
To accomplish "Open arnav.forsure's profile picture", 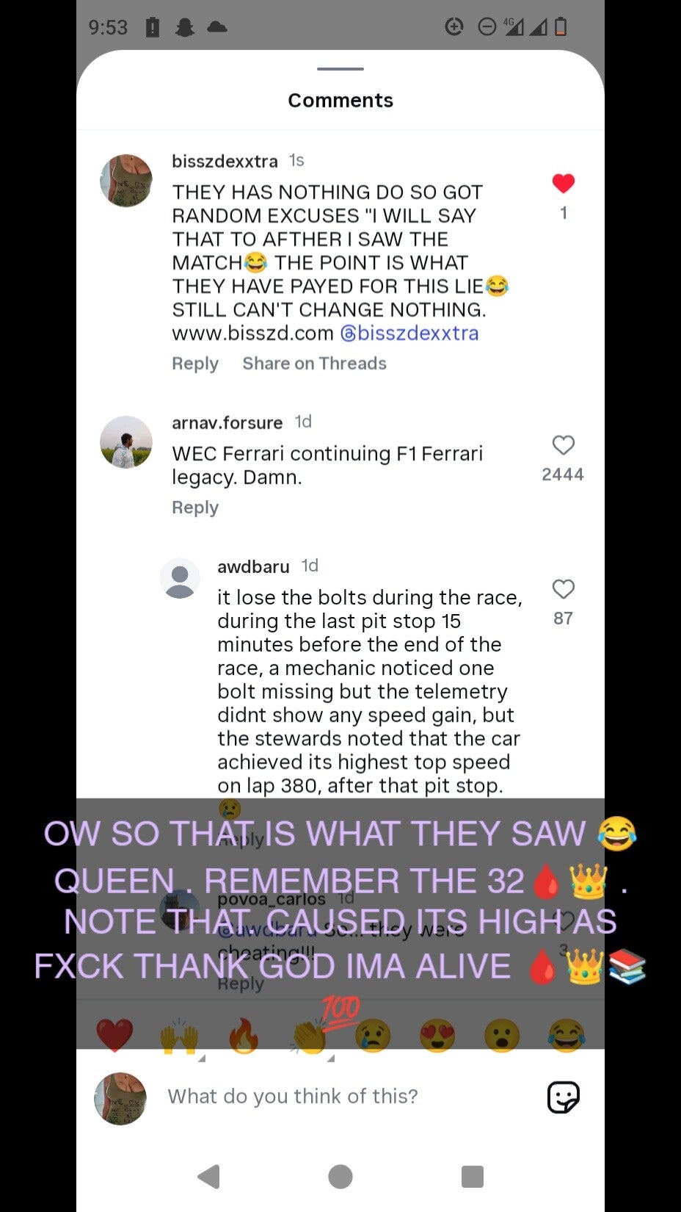I will click(126, 442).
